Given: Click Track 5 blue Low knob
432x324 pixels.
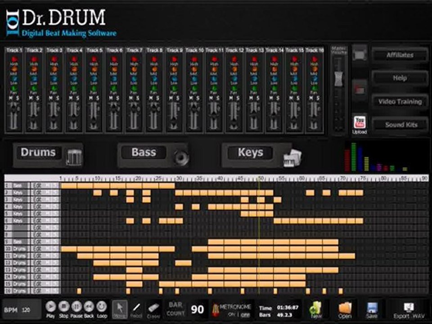Looking at the screenshot, I should click(94, 79).
